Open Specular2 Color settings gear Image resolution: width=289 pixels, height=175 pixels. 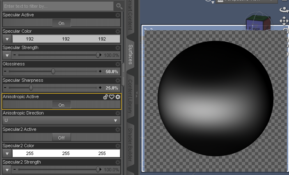[x=117, y=146]
